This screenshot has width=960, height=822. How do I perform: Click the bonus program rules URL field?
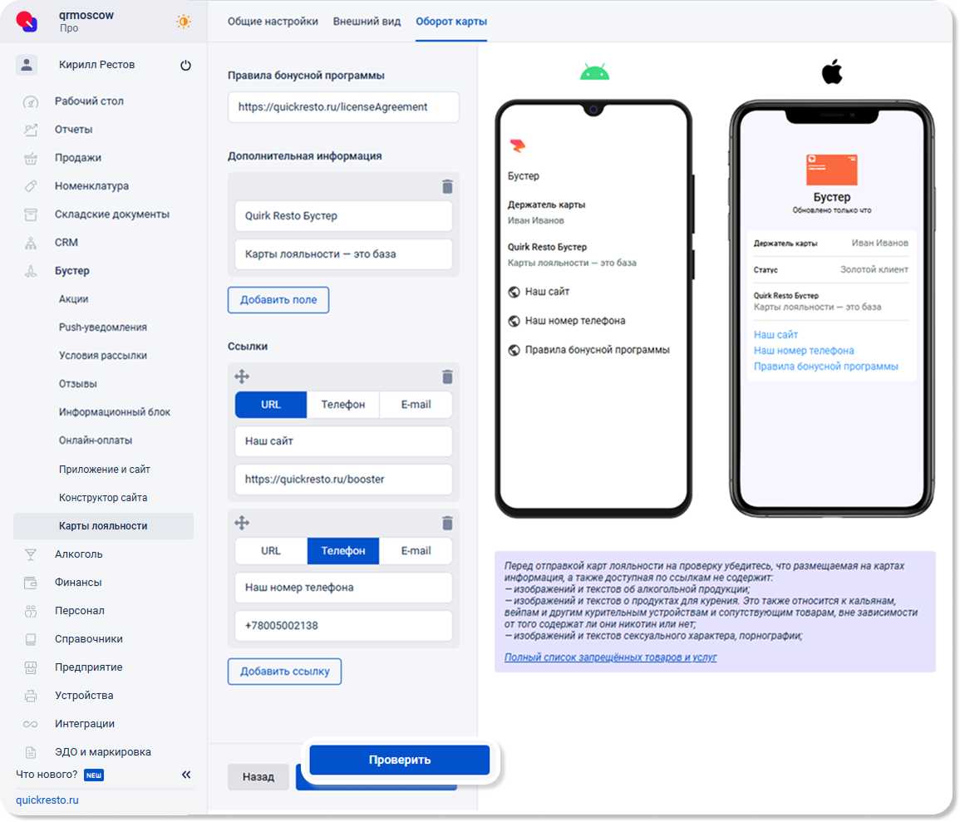pyautogui.click(x=343, y=107)
